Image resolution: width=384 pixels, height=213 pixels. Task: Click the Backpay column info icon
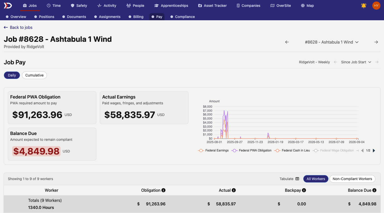(x=304, y=190)
